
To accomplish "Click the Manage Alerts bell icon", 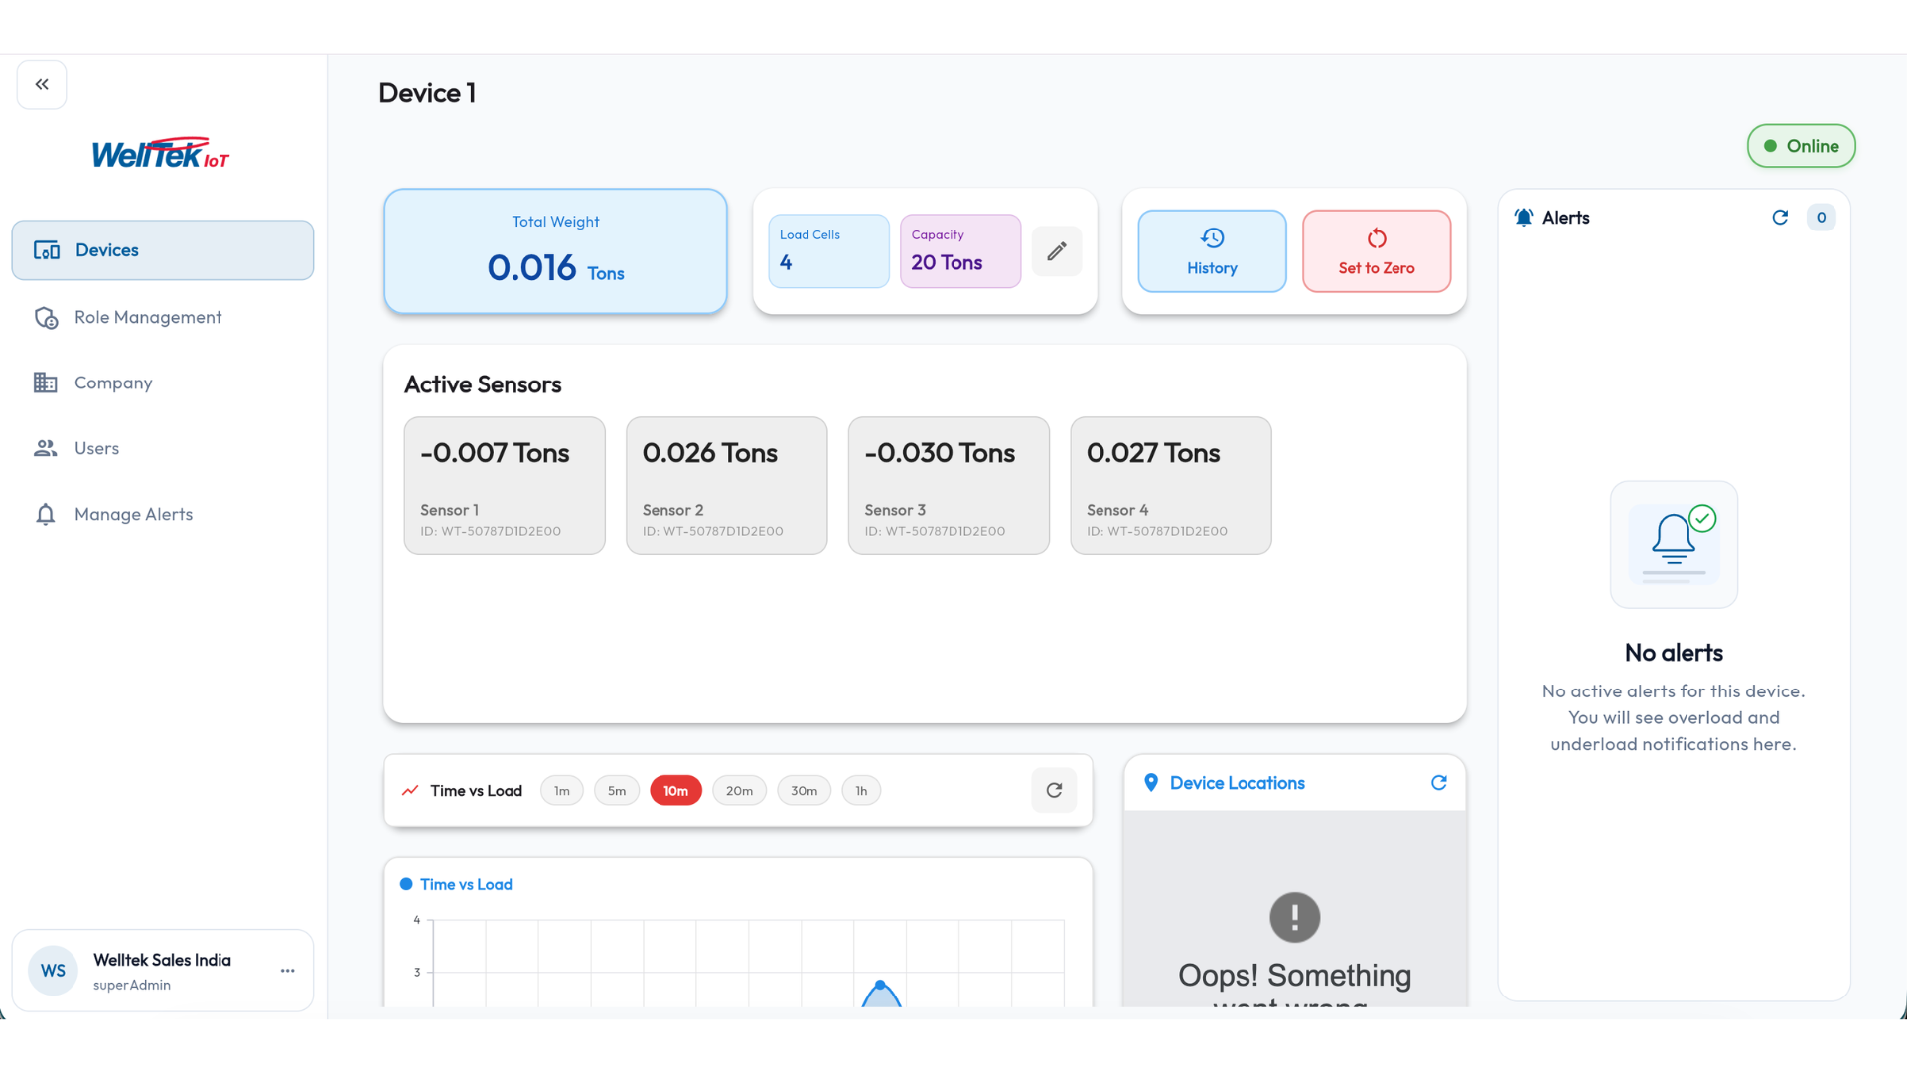I will tap(46, 514).
